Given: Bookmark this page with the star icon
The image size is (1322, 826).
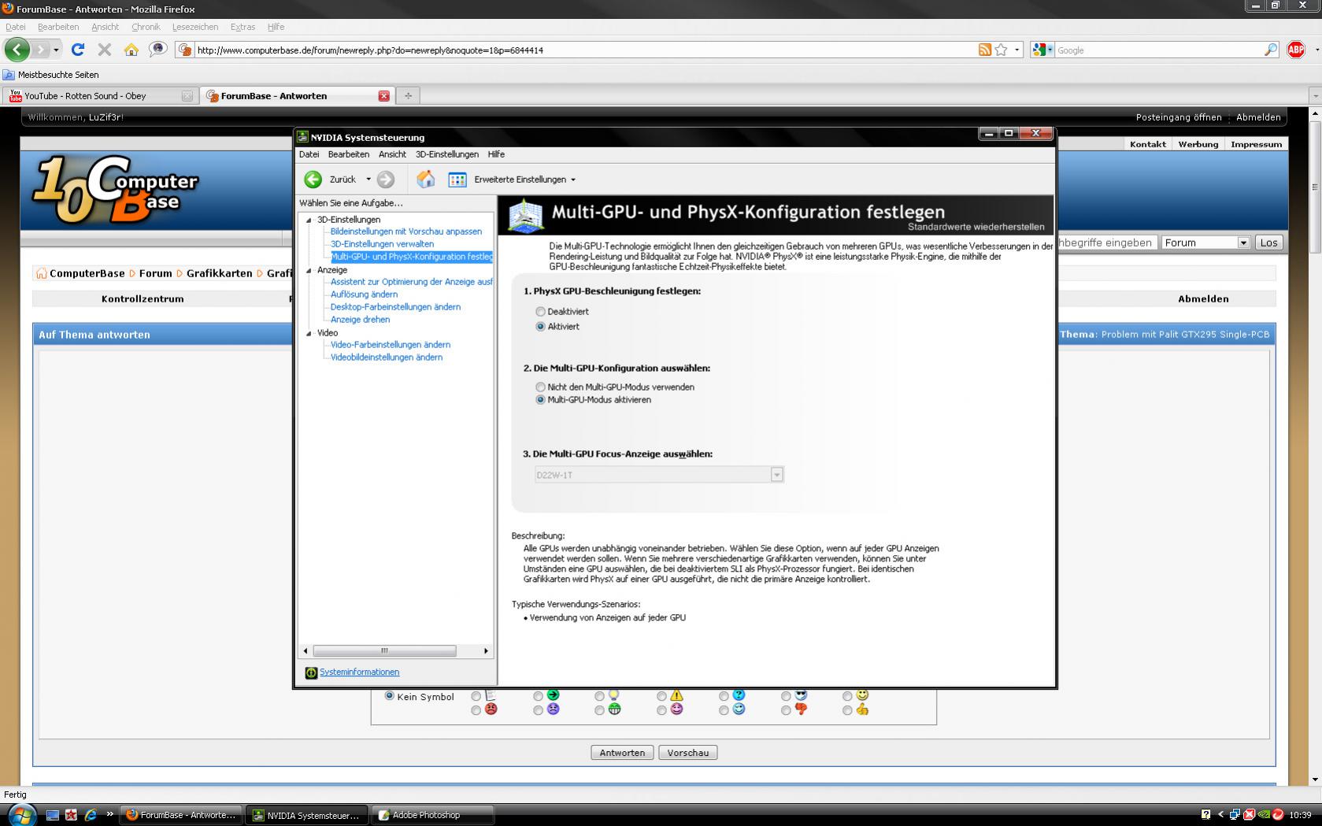Looking at the screenshot, I should click(1001, 50).
